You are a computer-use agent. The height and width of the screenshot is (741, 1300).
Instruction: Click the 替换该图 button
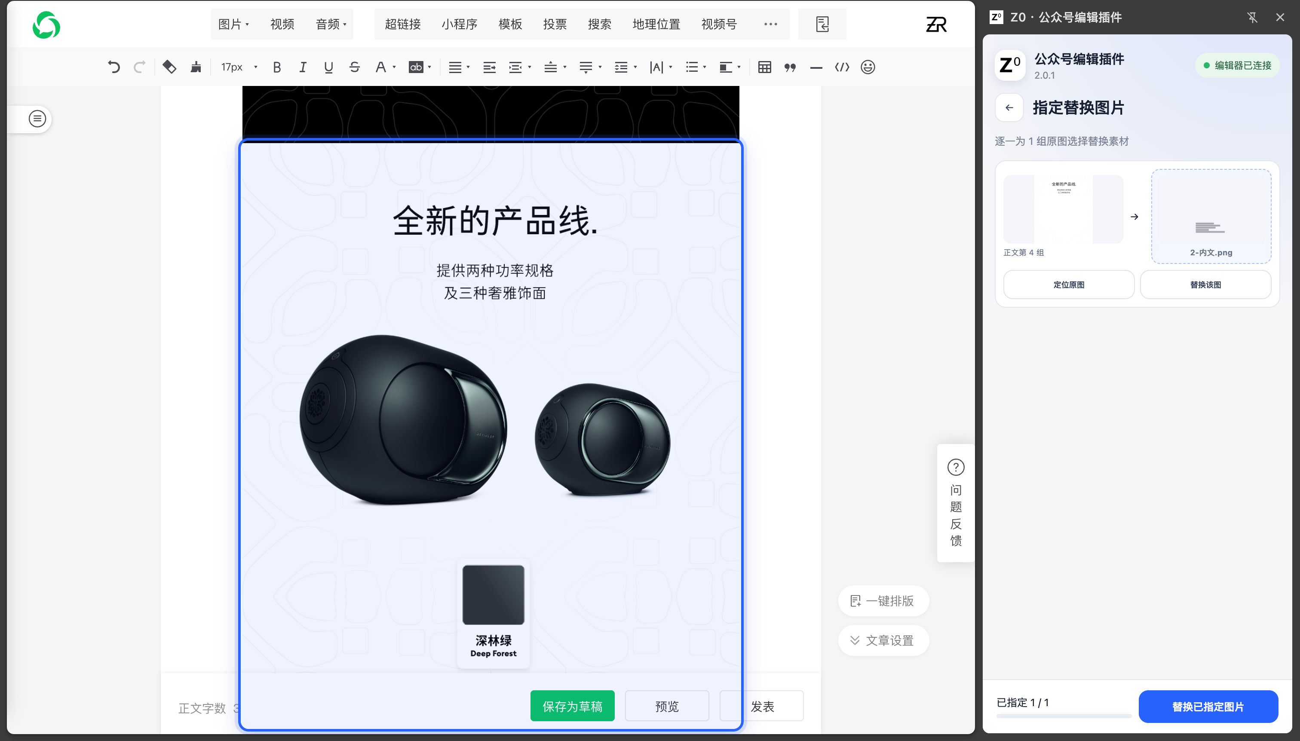pos(1205,285)
